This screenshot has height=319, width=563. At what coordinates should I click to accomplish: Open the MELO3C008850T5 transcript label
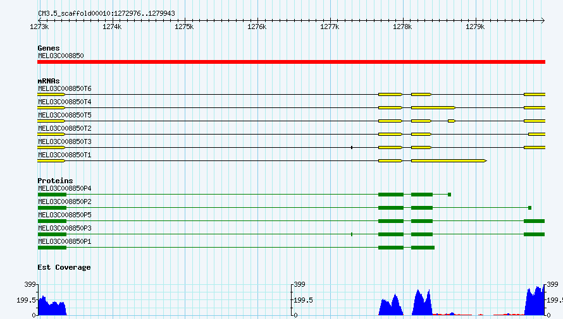pos(65,115)
